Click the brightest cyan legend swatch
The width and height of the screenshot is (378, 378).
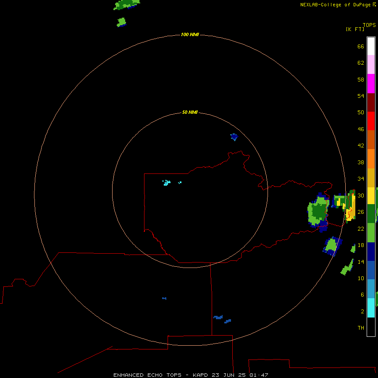[x=371, y=308]
